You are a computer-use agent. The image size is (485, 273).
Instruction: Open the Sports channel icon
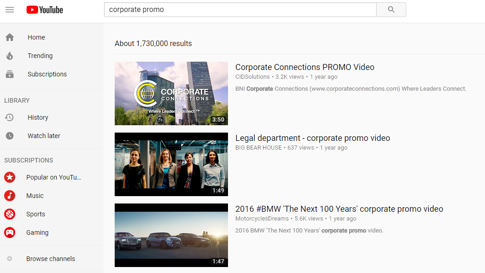pos(9,214)
